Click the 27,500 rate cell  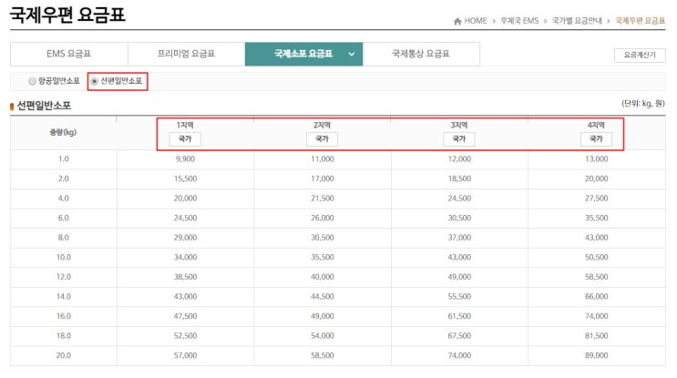(x=597, y=199)
